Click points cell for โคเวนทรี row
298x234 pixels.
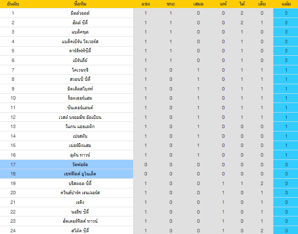point(286,70)
